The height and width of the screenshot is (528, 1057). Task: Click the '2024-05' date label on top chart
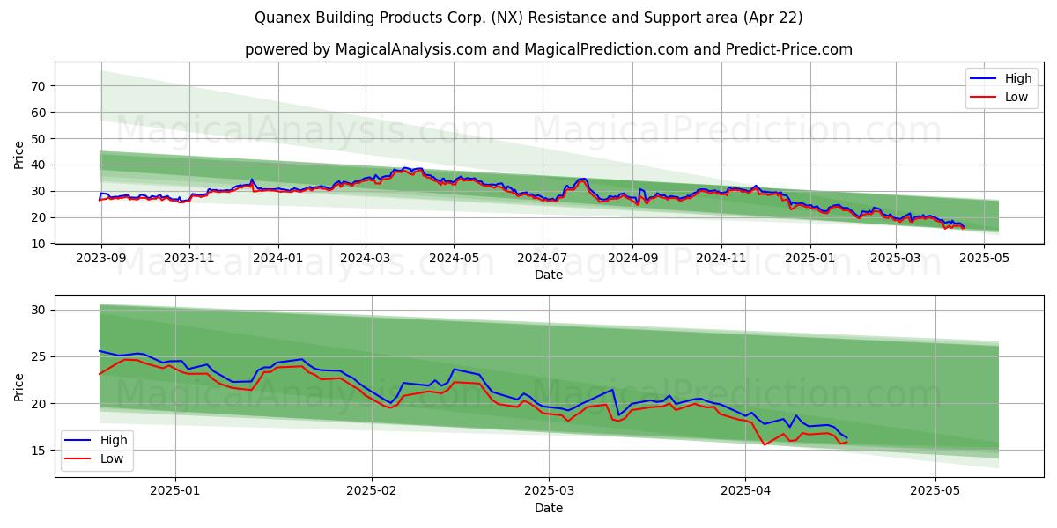[x=454, y=259]
